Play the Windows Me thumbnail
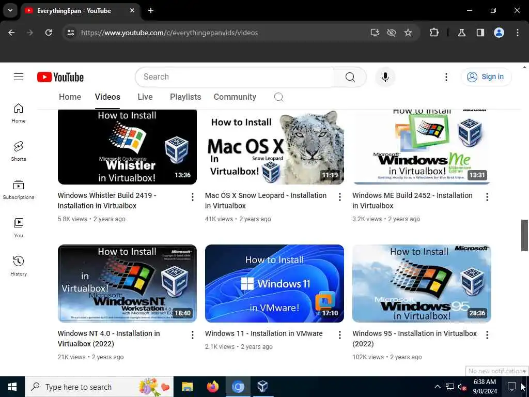 coord(422,147)
